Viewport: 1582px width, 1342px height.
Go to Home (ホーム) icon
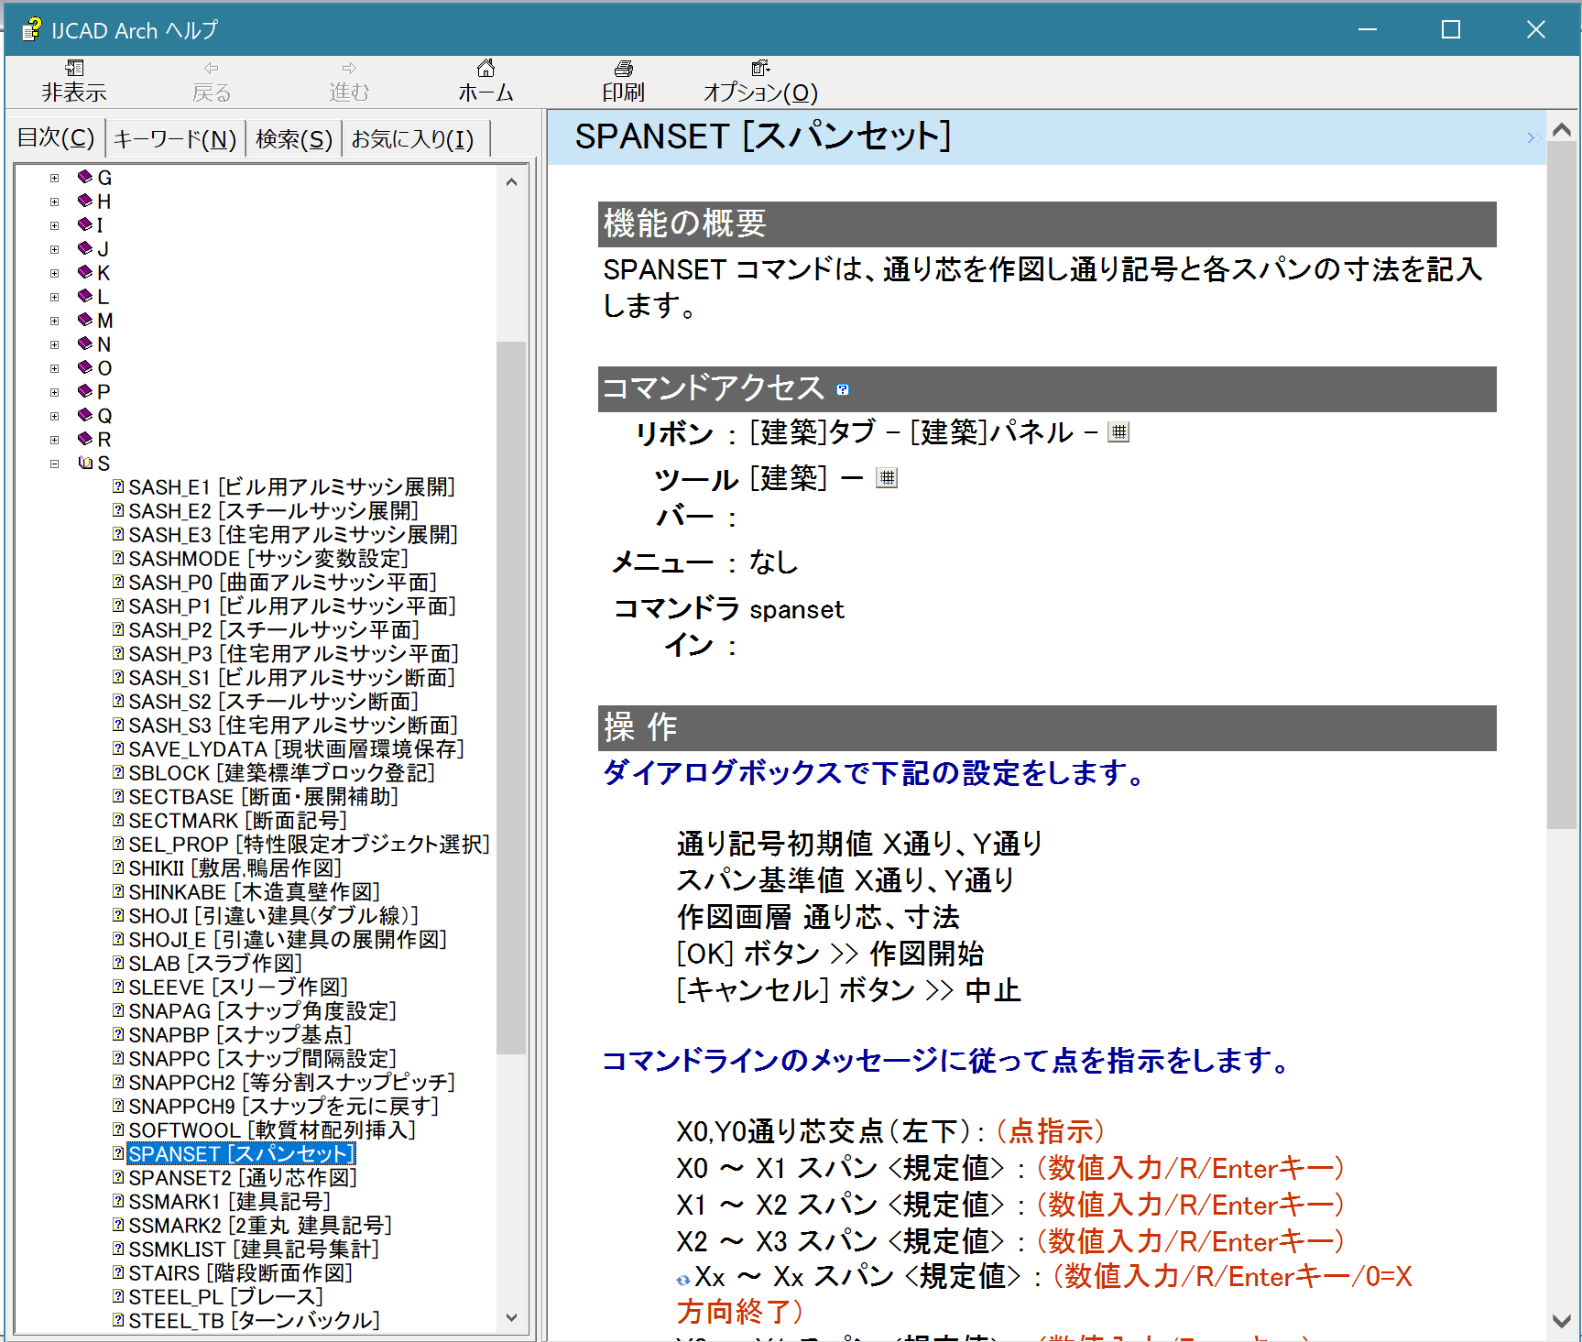(x=486, y=69)
